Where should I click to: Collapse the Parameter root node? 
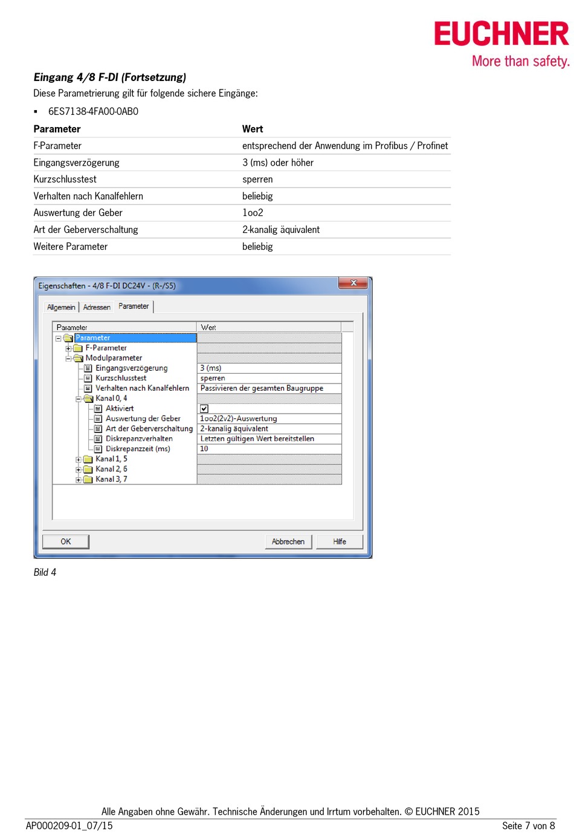(x=59, y=339)
